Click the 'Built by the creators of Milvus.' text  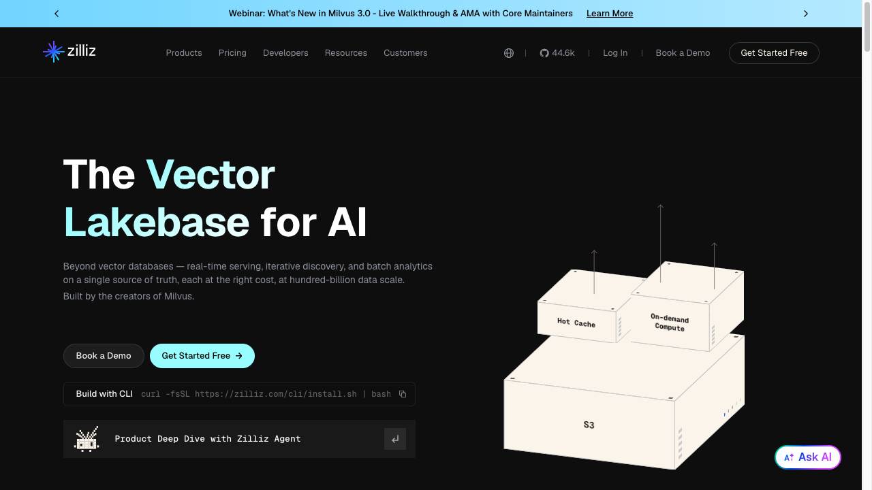click(x=129, y=296)
